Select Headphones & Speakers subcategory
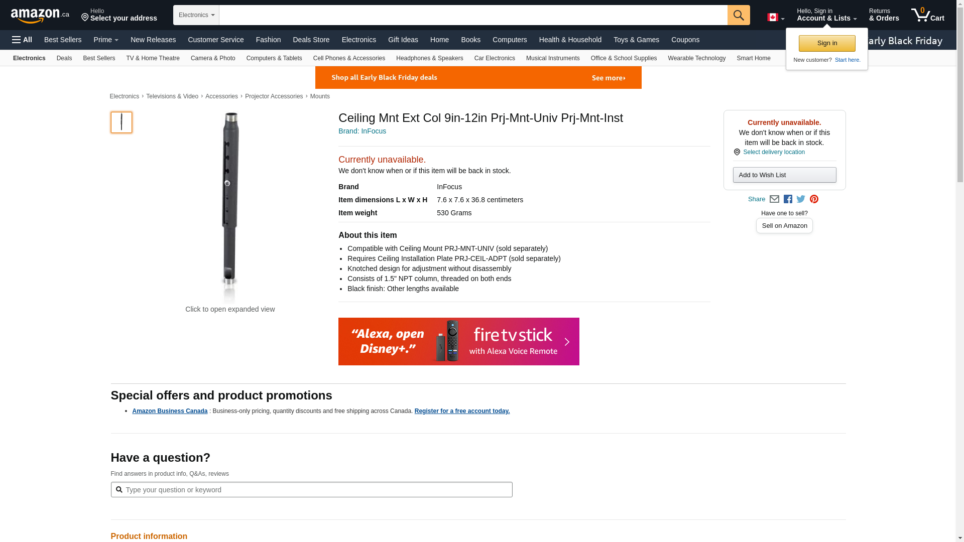 (429, 58)
